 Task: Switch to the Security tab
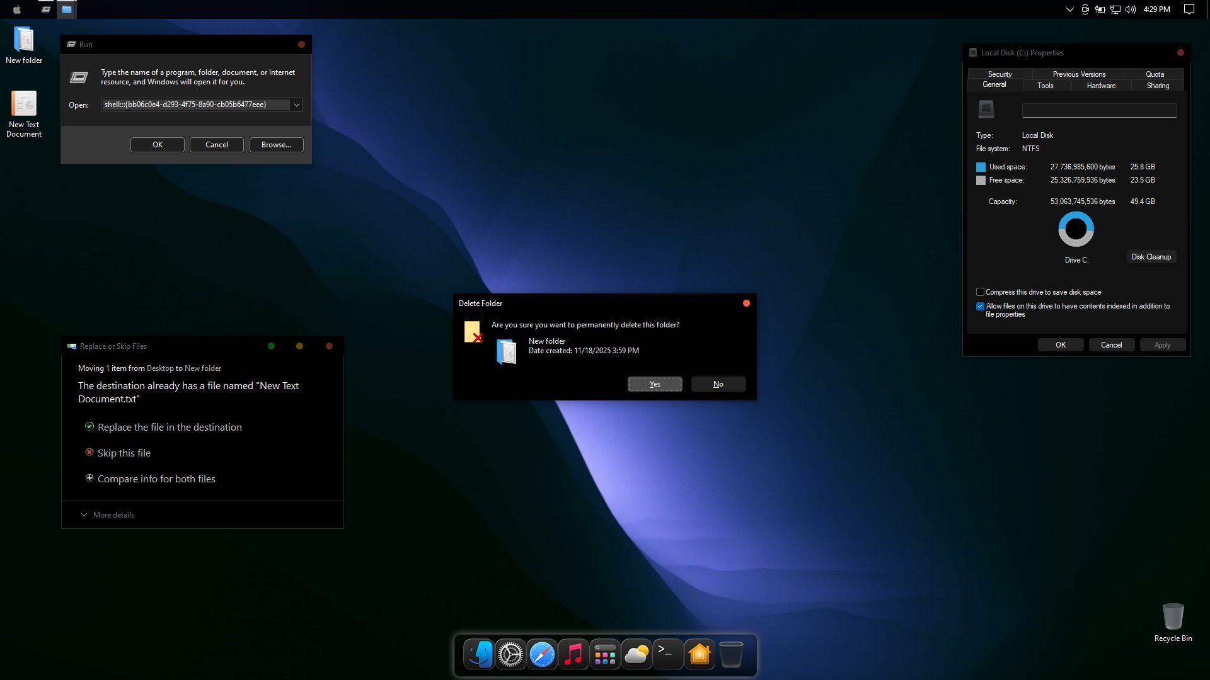pos(1000,74)
